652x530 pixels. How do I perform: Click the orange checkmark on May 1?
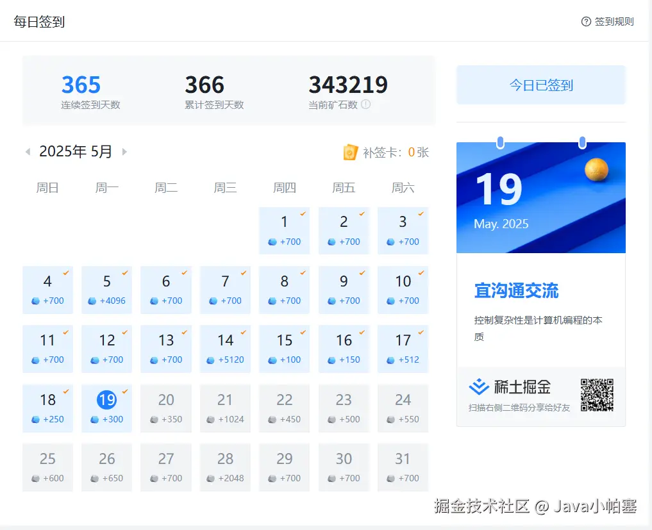click(303, 211)
